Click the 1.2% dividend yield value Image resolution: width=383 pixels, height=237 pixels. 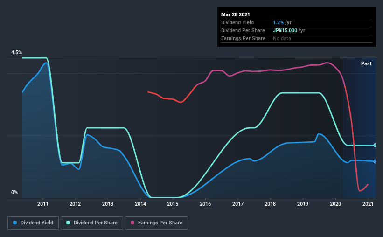tap(278, 22)
